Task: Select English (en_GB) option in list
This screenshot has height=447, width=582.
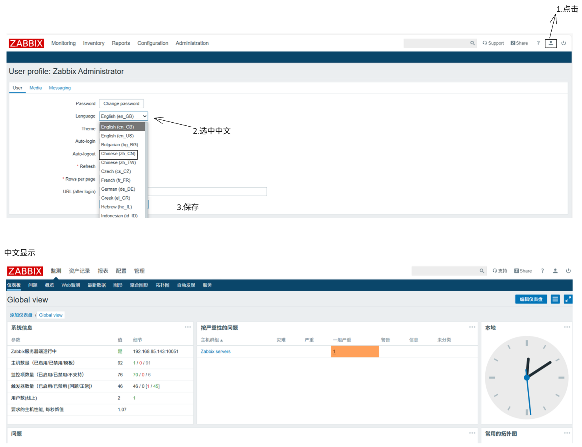Action: (x=122, y=127)
